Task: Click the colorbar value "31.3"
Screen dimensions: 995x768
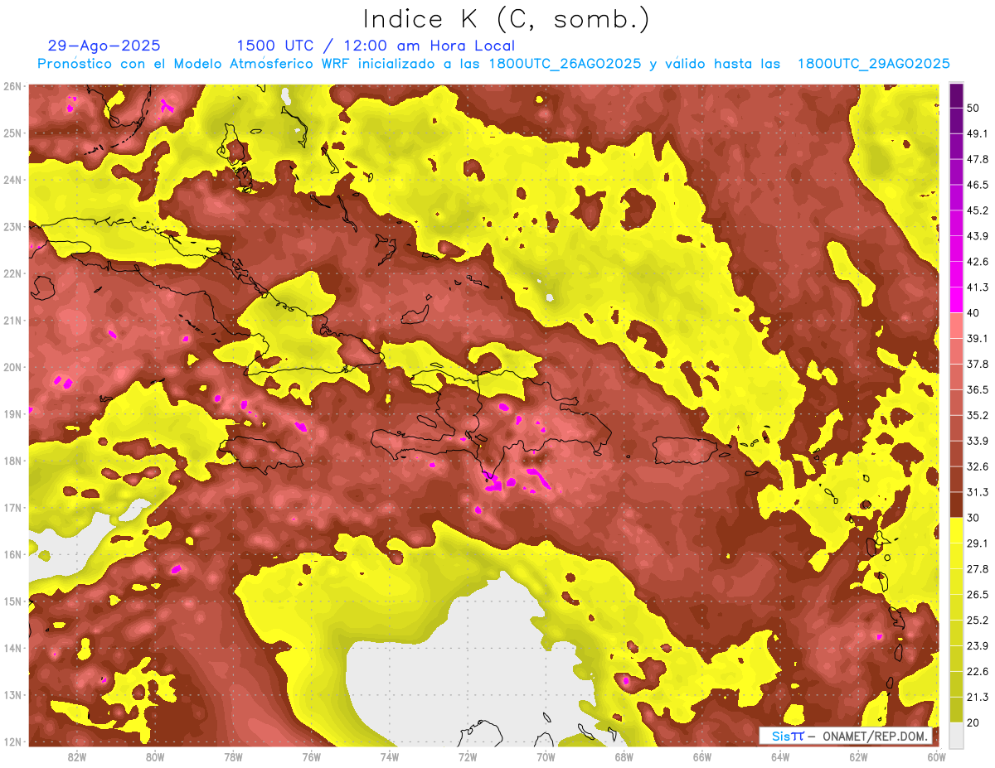Action: pyautogui.click(x=978, y=492)
